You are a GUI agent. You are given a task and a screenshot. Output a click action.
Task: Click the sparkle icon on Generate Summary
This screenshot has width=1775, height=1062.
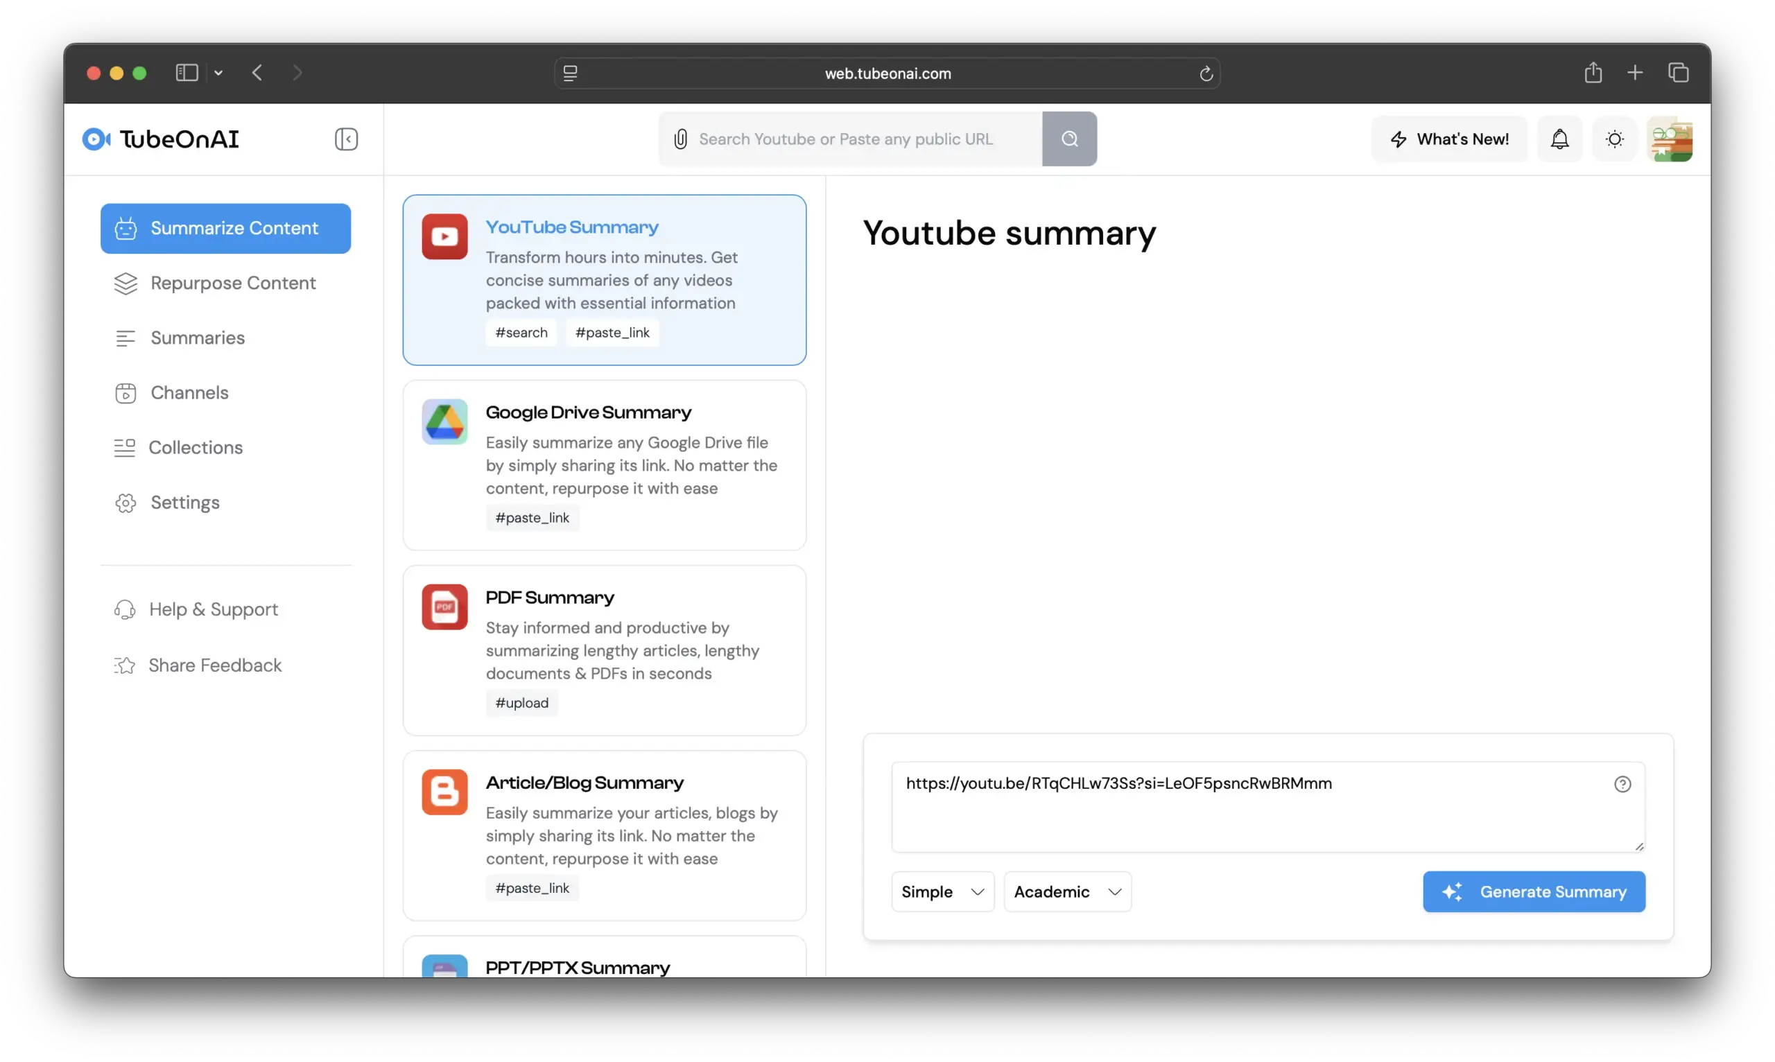coord(1451,891)
